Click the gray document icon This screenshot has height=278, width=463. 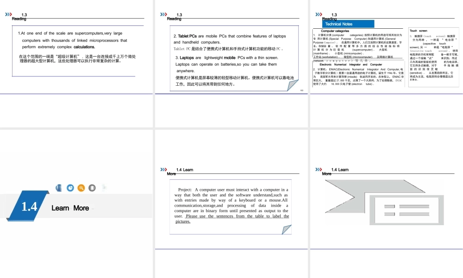pos(92,188)
